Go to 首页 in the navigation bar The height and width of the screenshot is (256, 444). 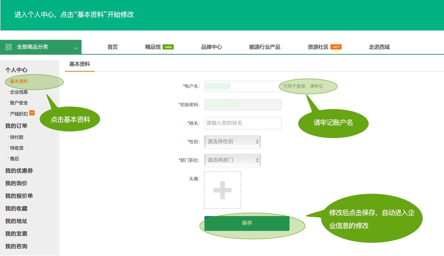(x=112, y=47)
